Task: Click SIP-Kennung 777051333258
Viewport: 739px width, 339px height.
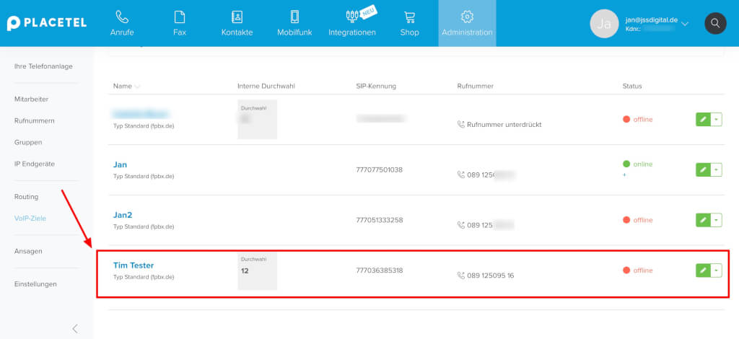Action: (x=380, y=220)
